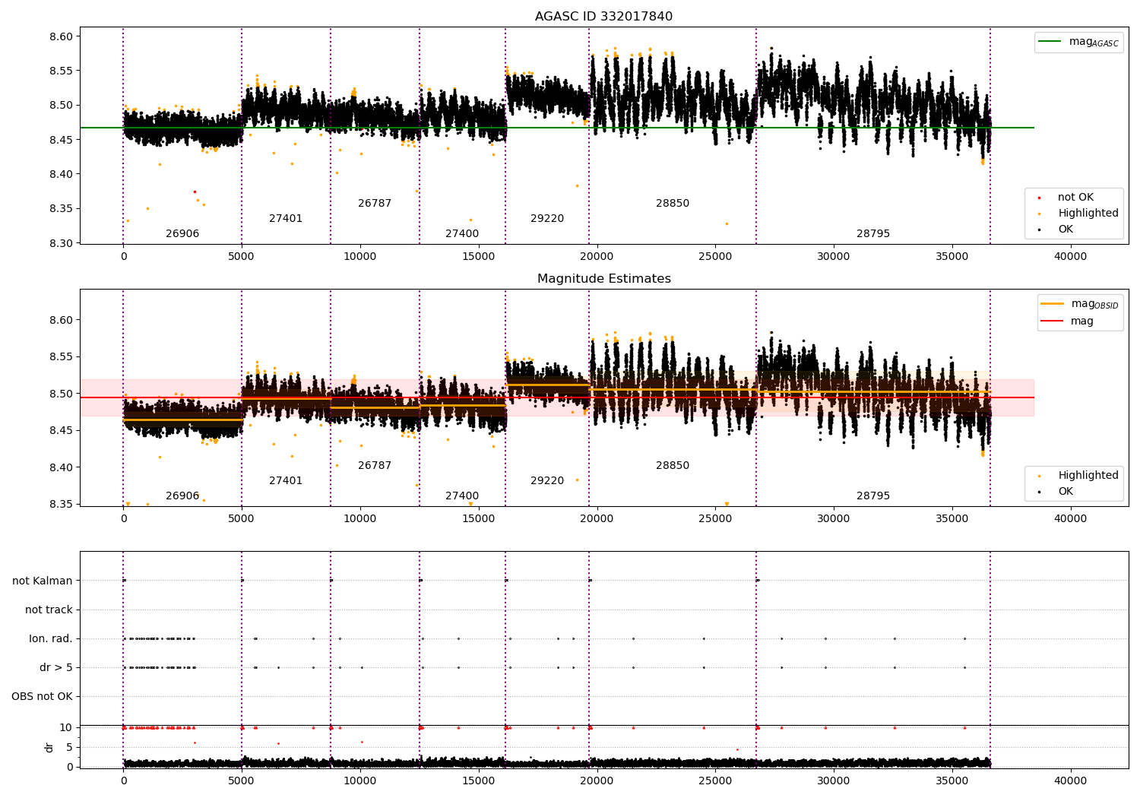Click the 'dr > 5' row label
This screenshot has height=798, width=1140.
click(x=56, y=668)
